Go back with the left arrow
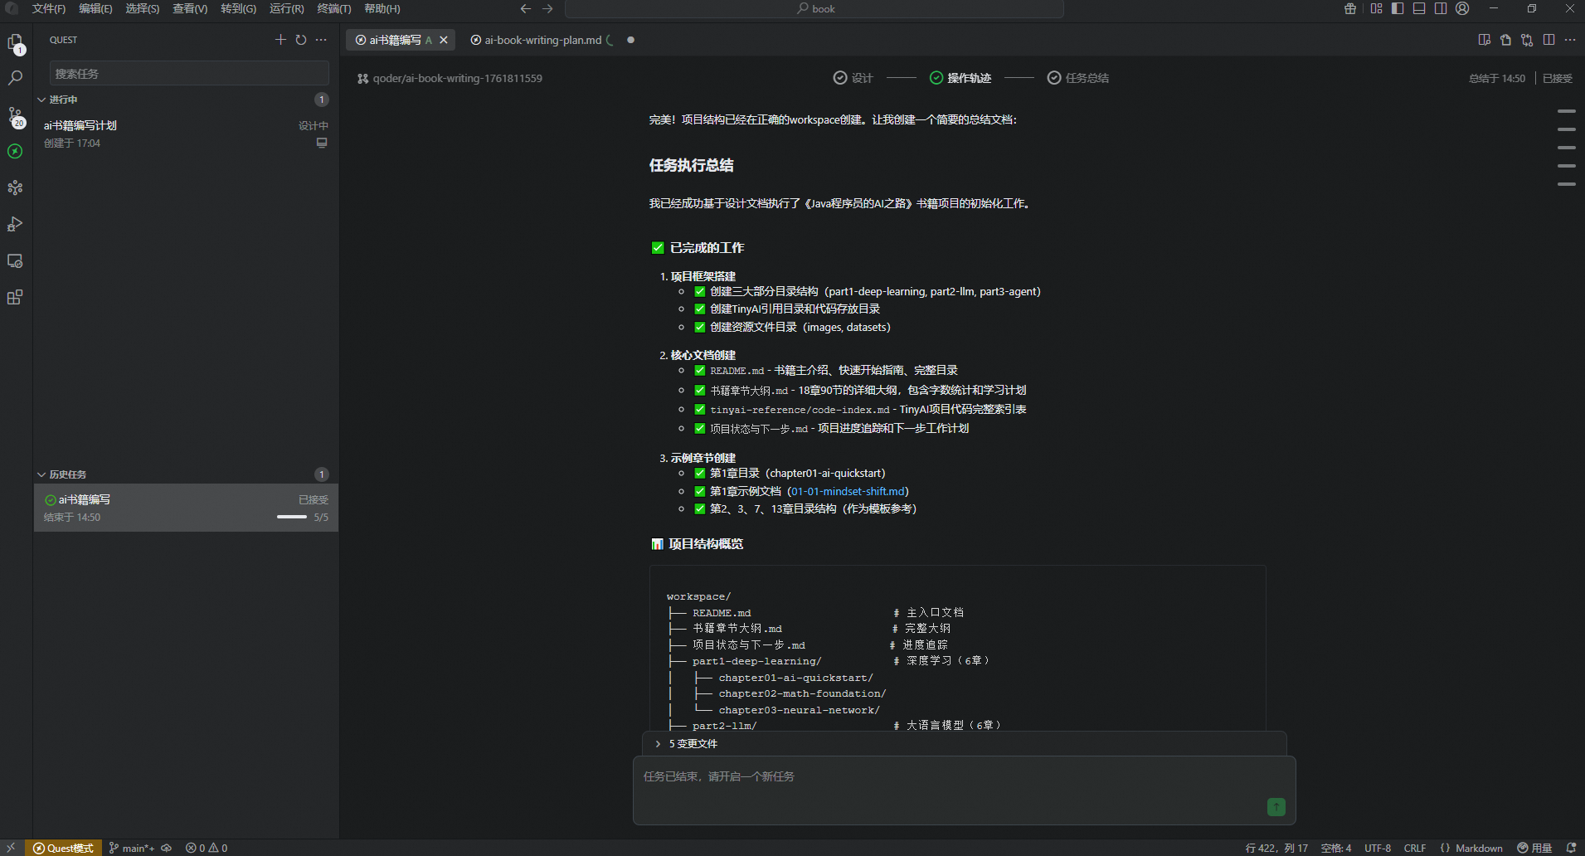1585x856 pixels. (x=526, y=8)
